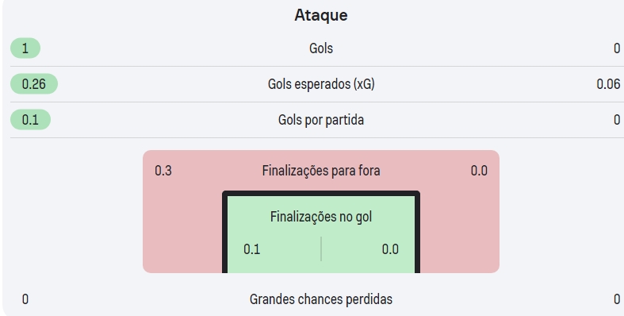
Task: Click the 0.0 shots off target value
Action: [479, 171]
